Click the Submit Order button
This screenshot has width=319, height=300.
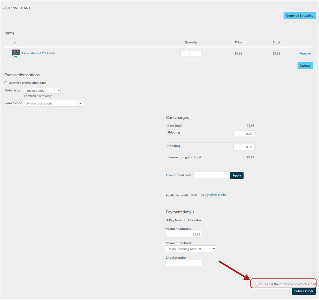304,291
